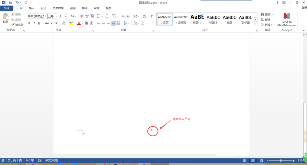
Task: Apply the 标题 1 heading style
Action: (197, 19)
